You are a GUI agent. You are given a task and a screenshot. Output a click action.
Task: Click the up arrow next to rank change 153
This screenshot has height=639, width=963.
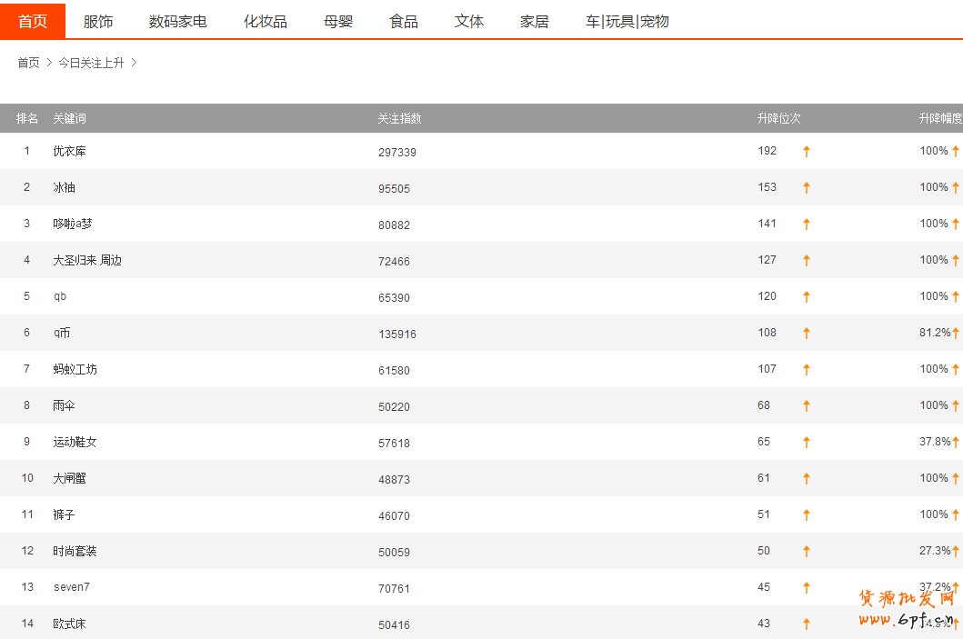[x=806, y=188]
